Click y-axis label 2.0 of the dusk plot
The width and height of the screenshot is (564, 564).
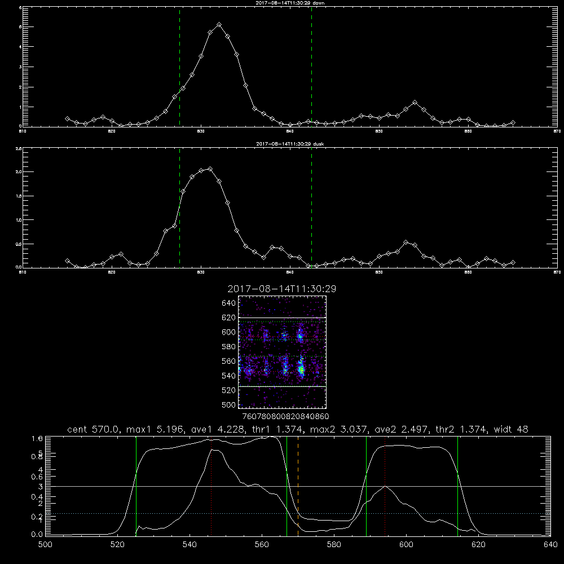[19, 172]
